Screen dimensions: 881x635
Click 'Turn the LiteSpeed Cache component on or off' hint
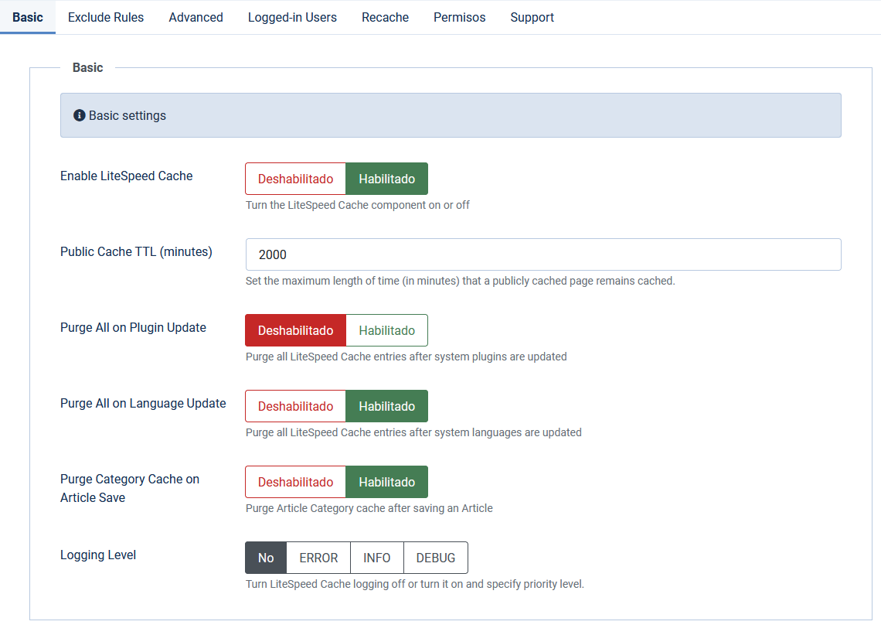click(x=357, y=205)
